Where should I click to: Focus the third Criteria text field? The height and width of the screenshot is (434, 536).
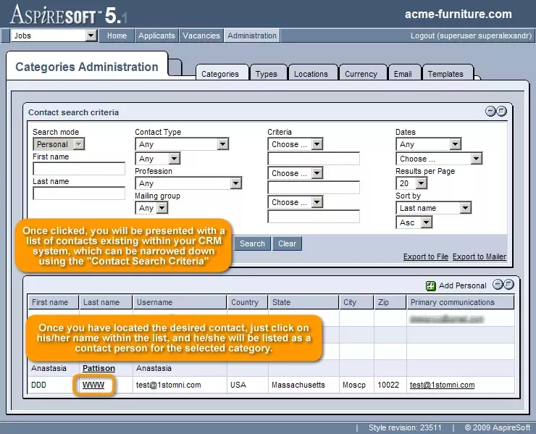[x=314, y=217]
